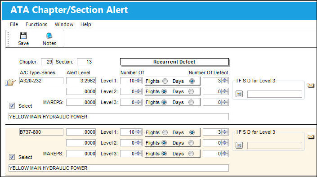The image size is (317, 177).
Task: Select Days radio for A320-232 Level 1
Action: (x=192, y=81)
